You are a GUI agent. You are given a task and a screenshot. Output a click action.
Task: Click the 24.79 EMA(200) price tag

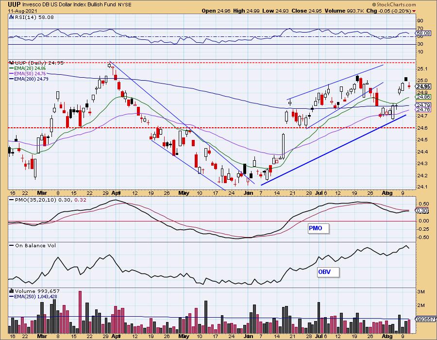point(423,105)
